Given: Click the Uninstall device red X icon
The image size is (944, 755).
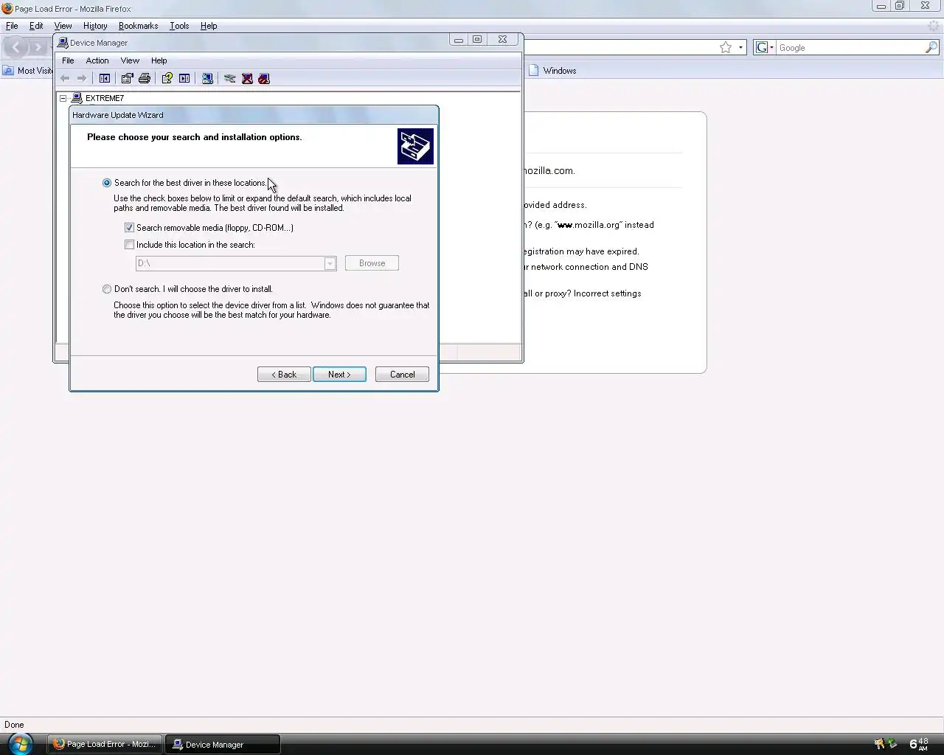Looking at the screenshot, I should coord(247,78).
